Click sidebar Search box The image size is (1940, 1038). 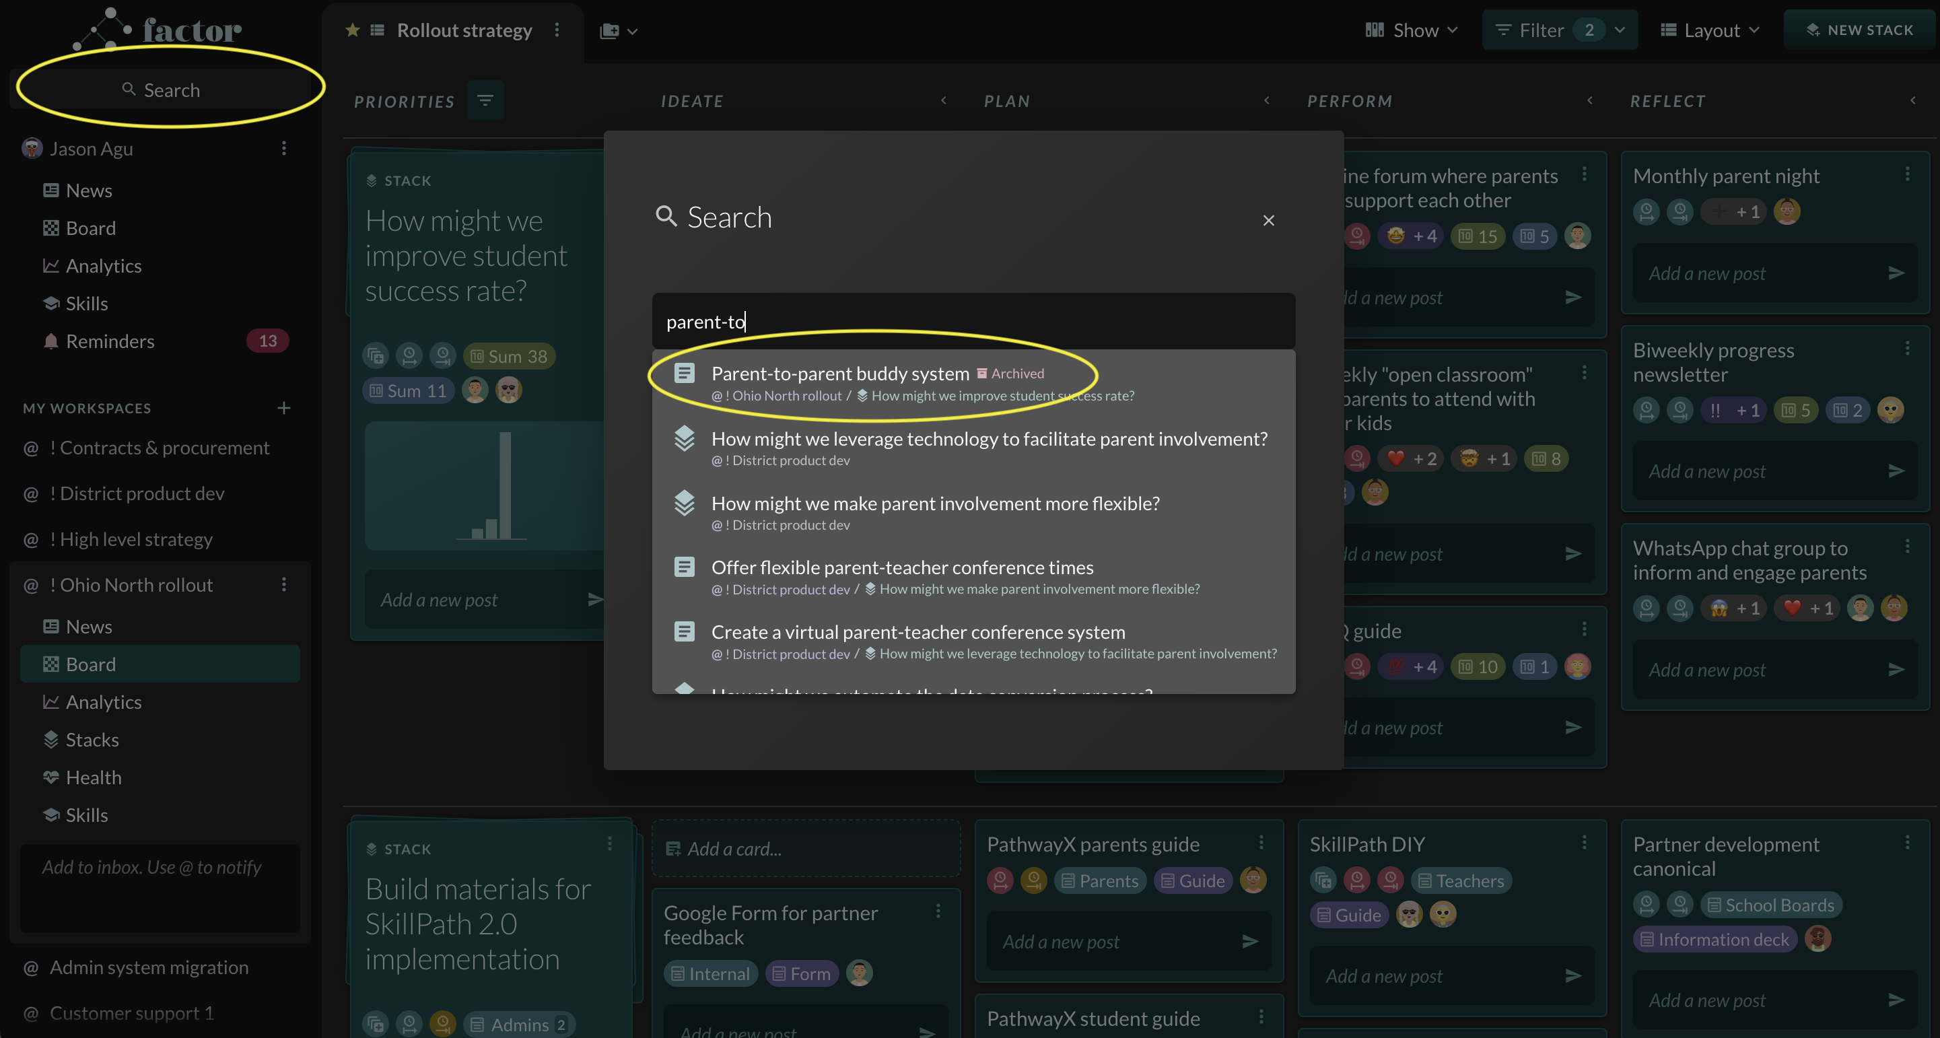tap(161, 90)
